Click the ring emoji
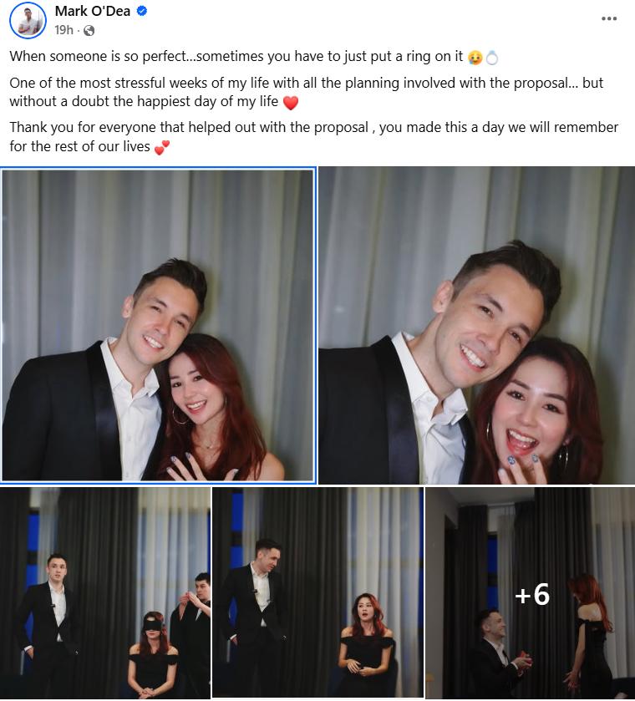 coord(492,57)
